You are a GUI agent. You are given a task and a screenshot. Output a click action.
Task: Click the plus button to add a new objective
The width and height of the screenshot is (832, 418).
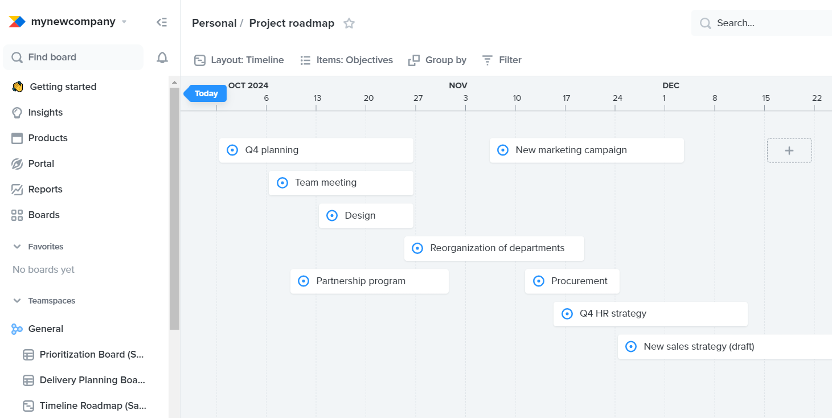789,150
